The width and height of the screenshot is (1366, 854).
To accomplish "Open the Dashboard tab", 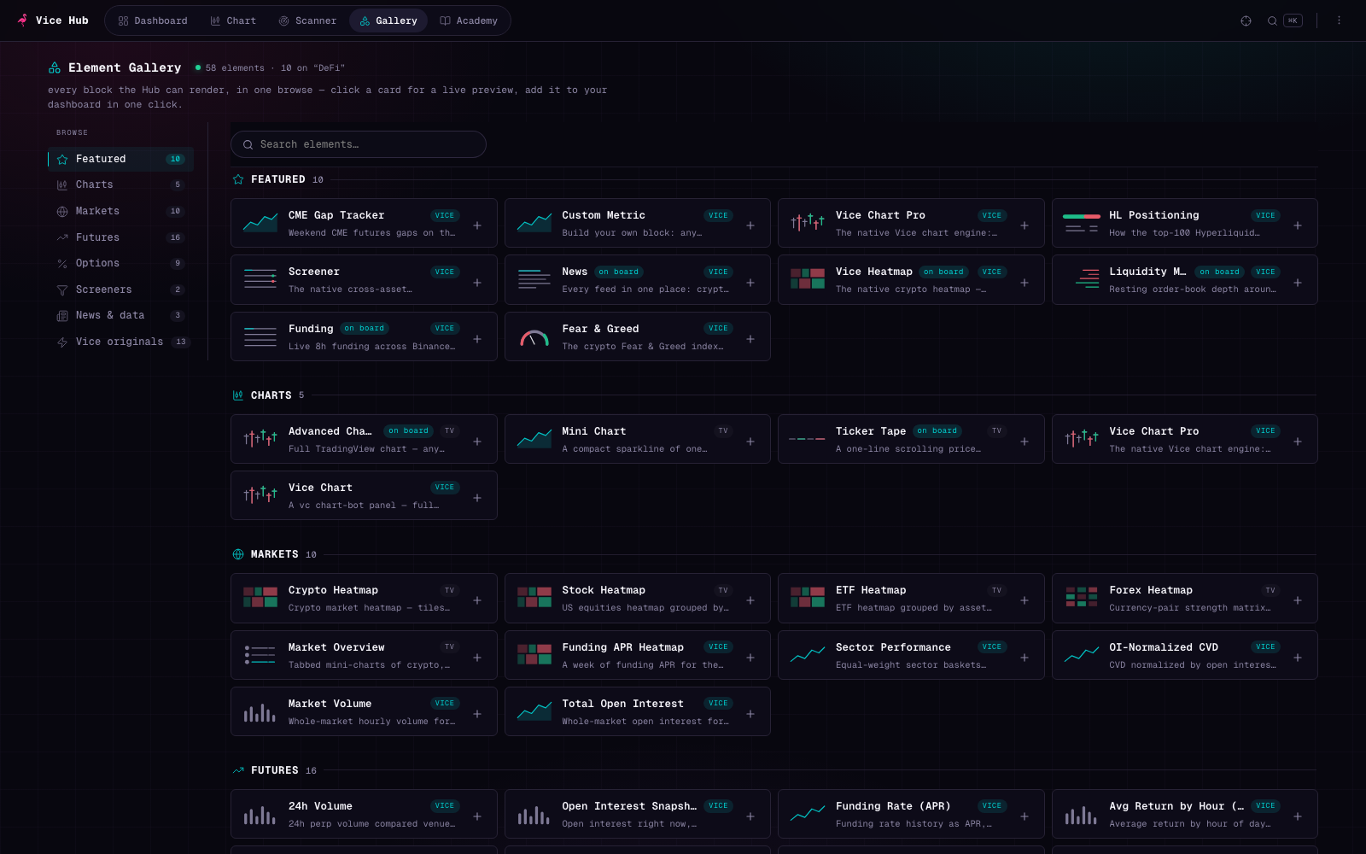I will click(153, 20).
